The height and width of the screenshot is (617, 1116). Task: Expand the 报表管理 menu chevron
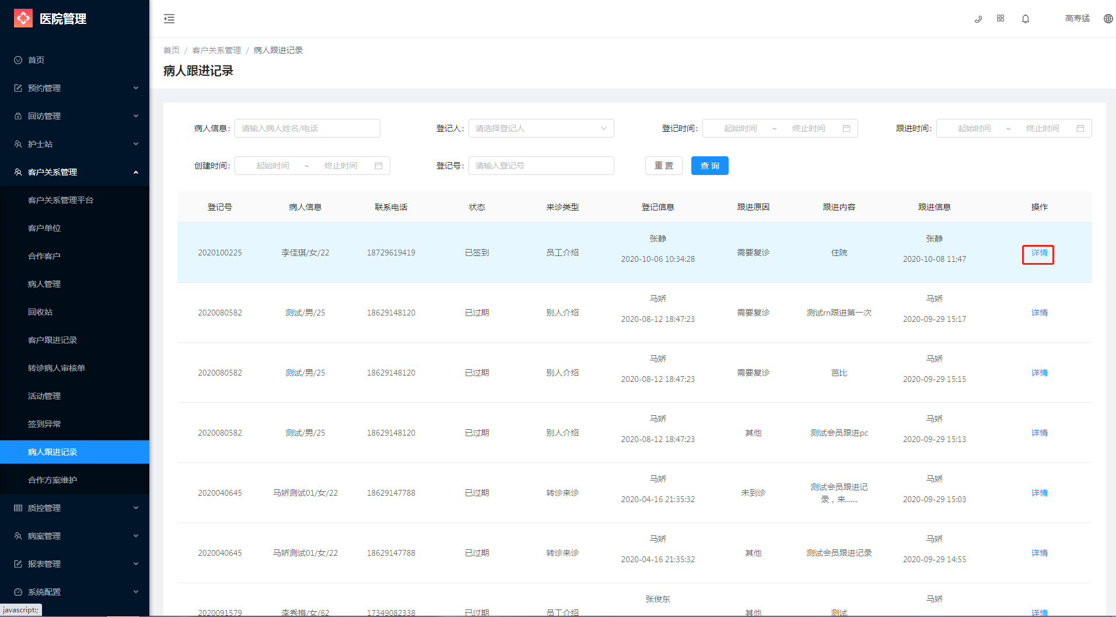[x=136, y=564]
